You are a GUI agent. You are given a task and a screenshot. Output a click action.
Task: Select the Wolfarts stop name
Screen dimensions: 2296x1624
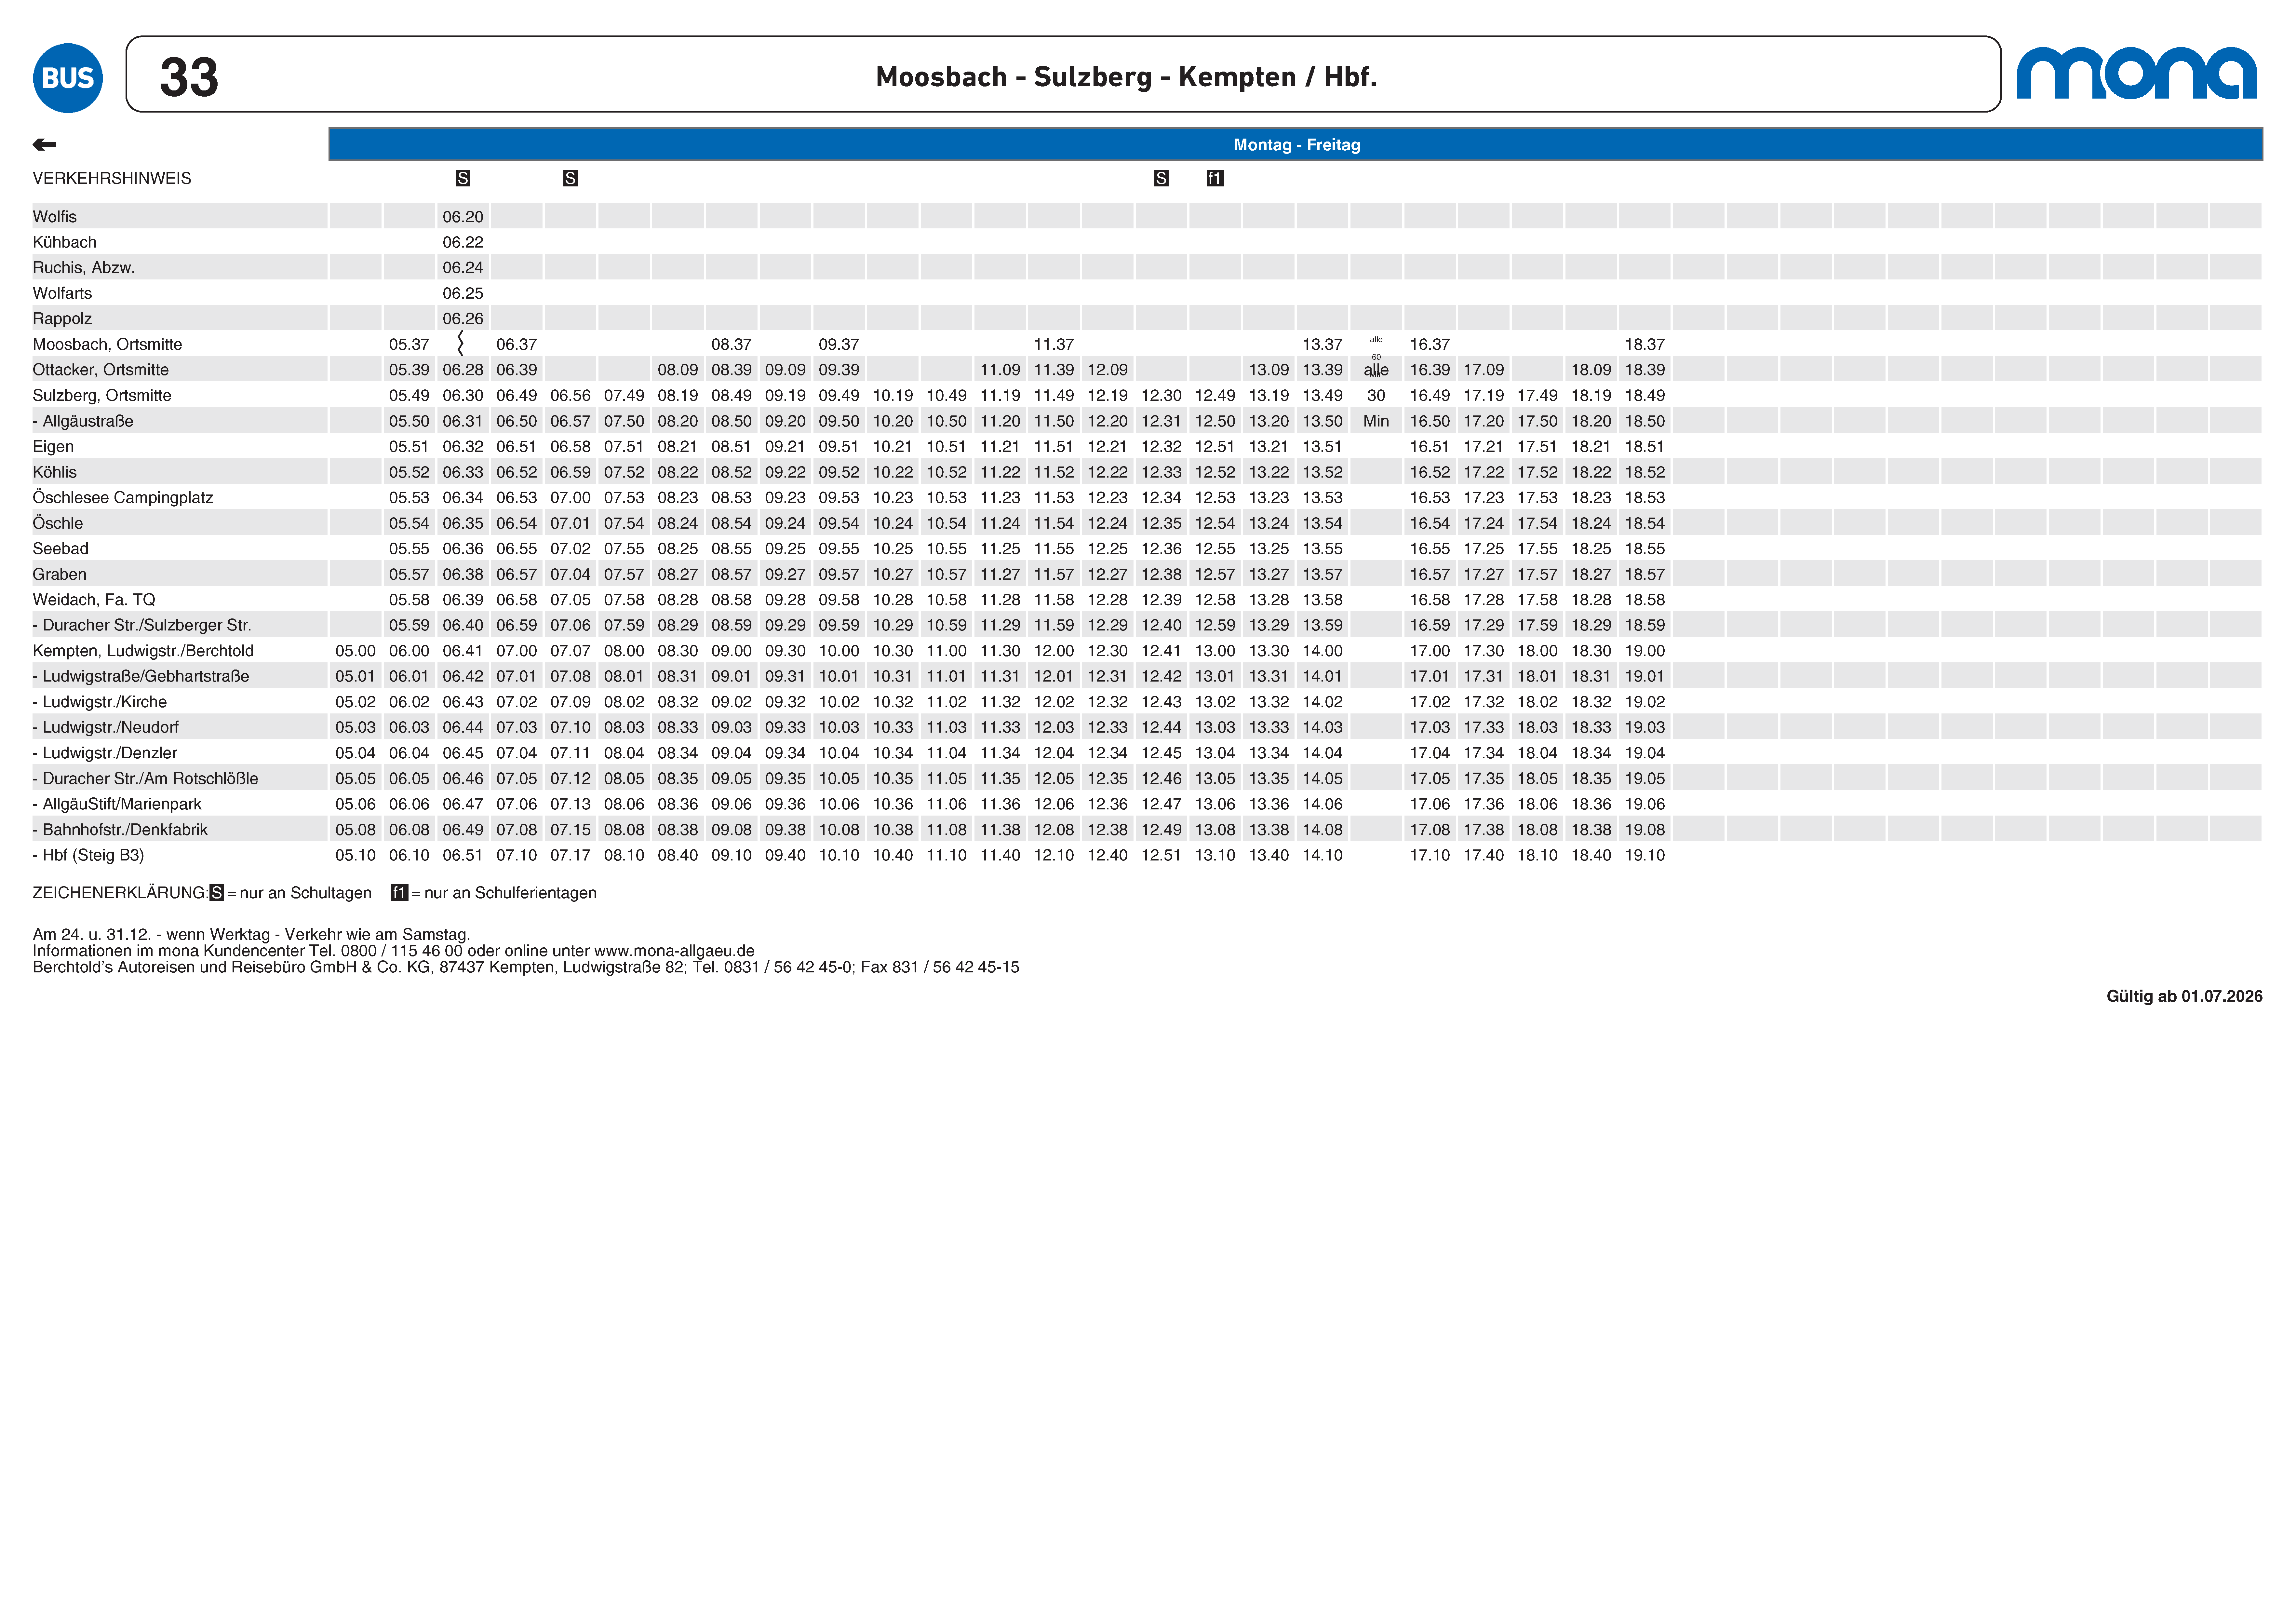(62, 293)
